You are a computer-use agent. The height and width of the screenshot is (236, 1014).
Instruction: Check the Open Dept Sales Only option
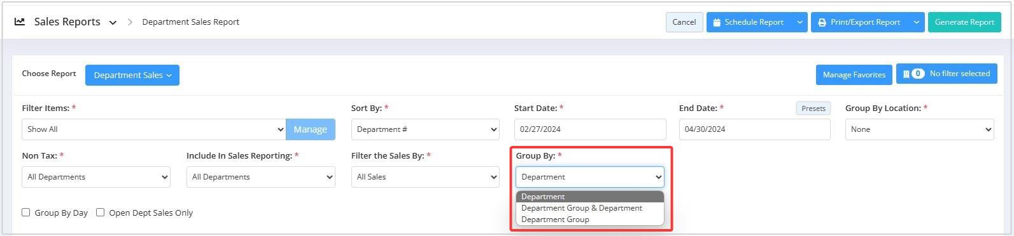100,213
